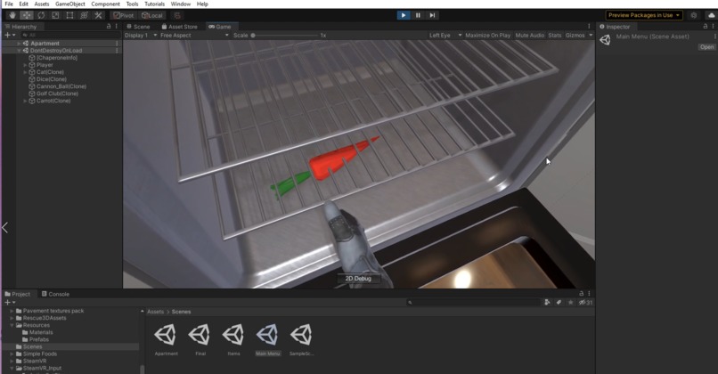
Task: Open the Free Aspect dropdown
Action: [194, 36]
